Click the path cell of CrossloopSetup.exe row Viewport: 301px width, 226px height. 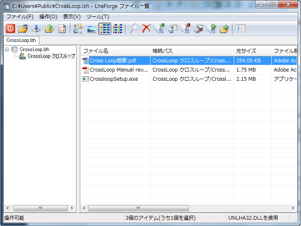click(x=192, y=79)
